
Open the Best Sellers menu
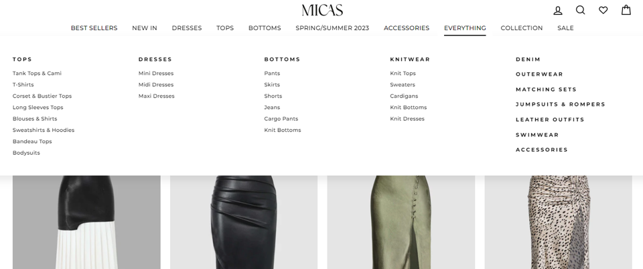[94, 28]
